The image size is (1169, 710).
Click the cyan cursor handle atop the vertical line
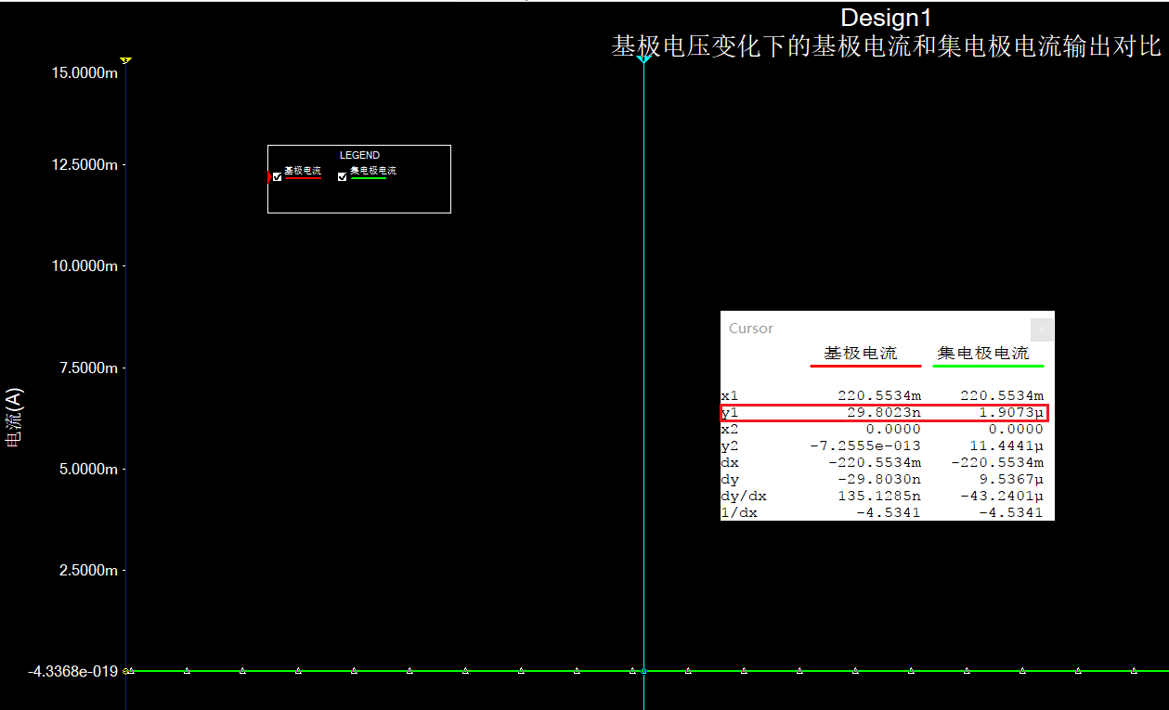[643, 59]
